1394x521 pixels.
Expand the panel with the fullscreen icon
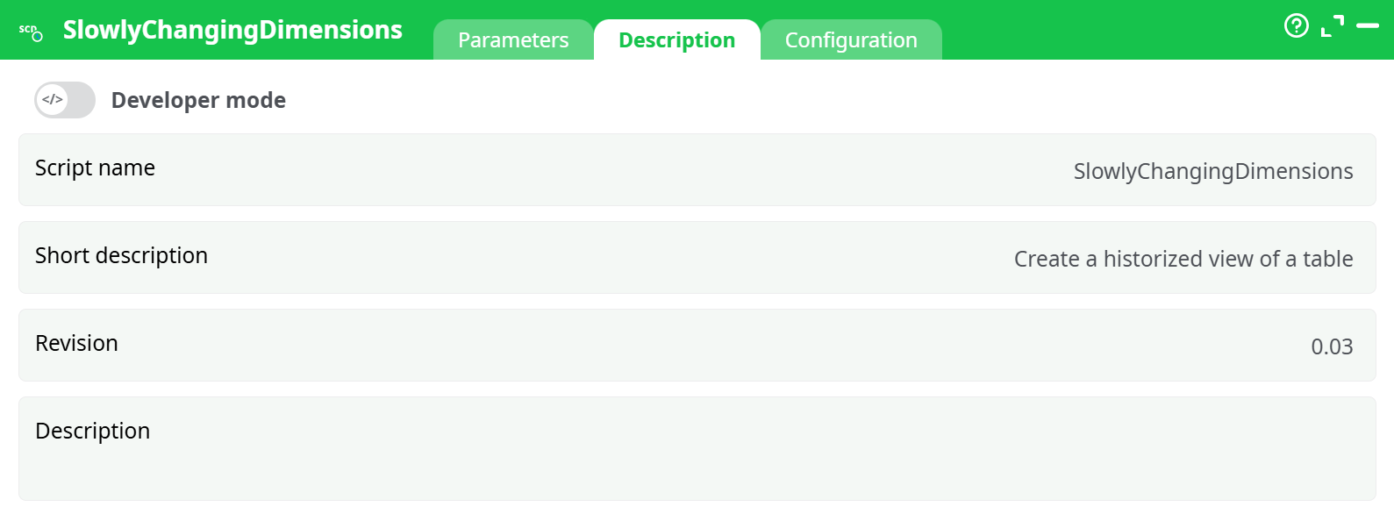coord(1332,26)
